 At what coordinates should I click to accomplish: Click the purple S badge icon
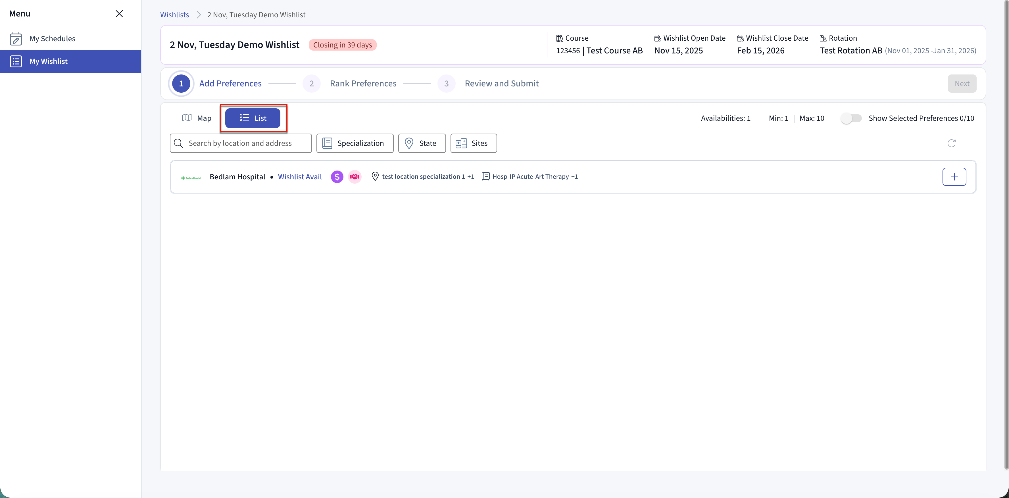337,177
